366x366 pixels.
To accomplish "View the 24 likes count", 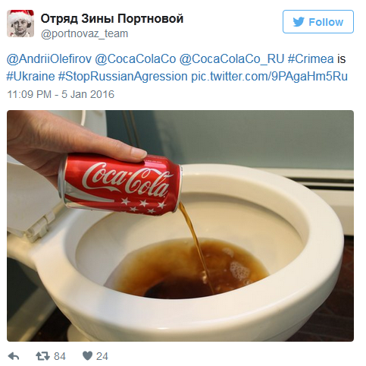I will click(x=102, y=356).
